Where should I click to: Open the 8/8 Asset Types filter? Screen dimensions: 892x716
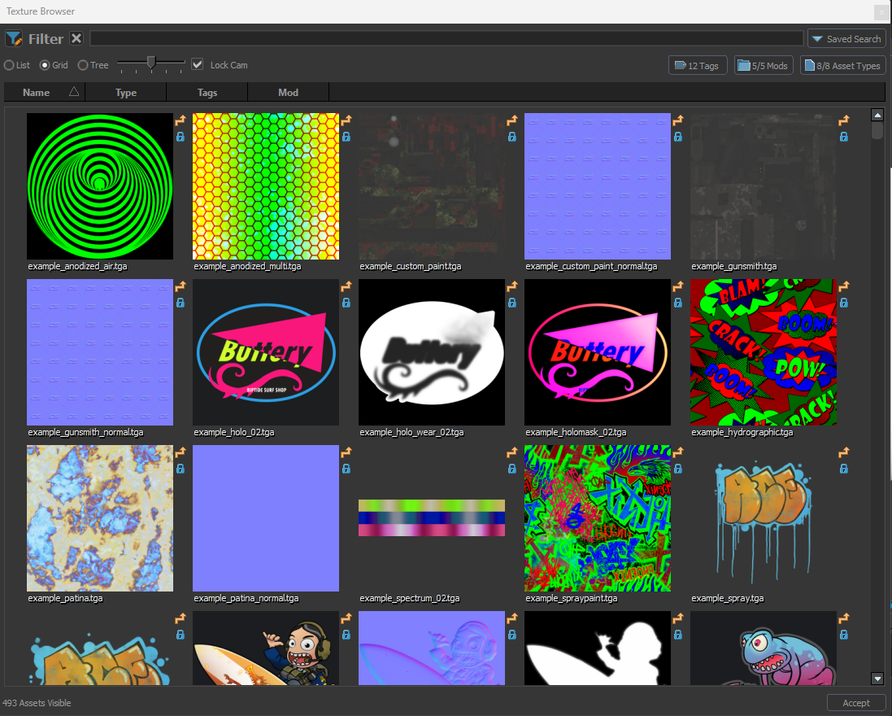843,65
